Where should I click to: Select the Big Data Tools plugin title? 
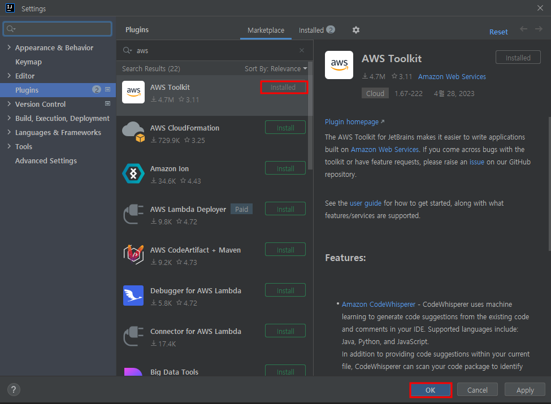coord(174,372)
